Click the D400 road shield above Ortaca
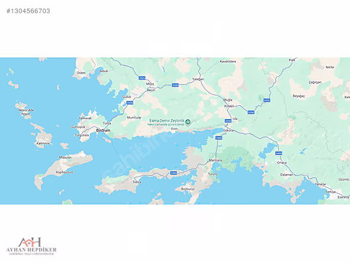Viewport: 350px width, 262px height. tap(278, 153)
